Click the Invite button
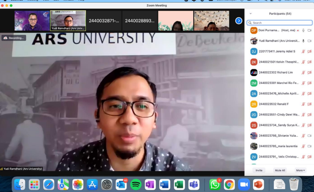Viewport: 314px width, 192px height. point(259,170)
